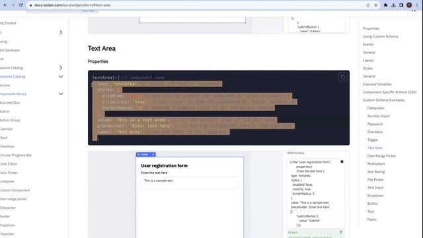Click the black copy icon in the JSON schema box
The height and width of the screenshot is (238, 423).
coord(342,161)
